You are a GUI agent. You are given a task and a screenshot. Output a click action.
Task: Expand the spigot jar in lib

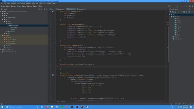click(x=5, y=18)
